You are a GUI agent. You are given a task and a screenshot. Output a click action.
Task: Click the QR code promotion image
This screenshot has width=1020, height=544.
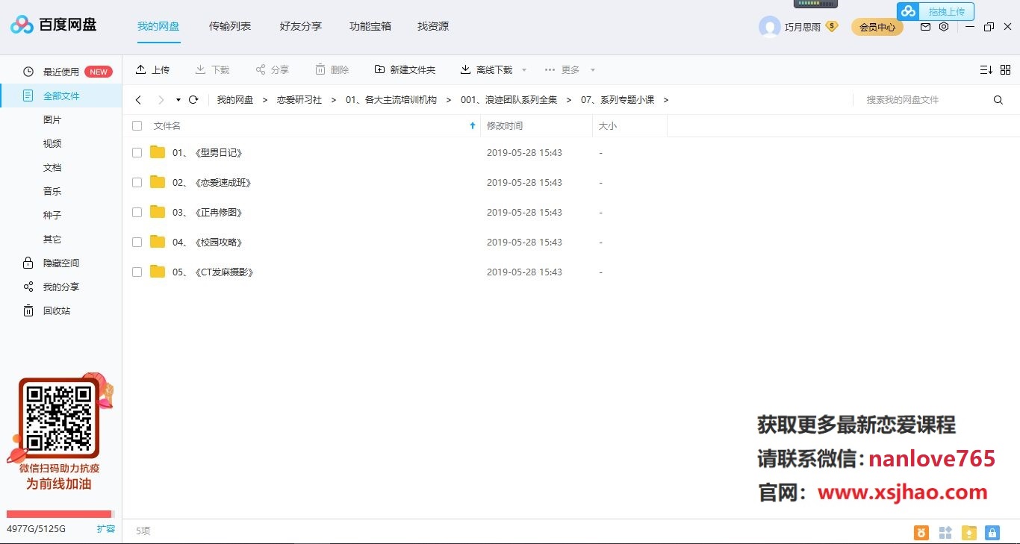click(59, 419)
